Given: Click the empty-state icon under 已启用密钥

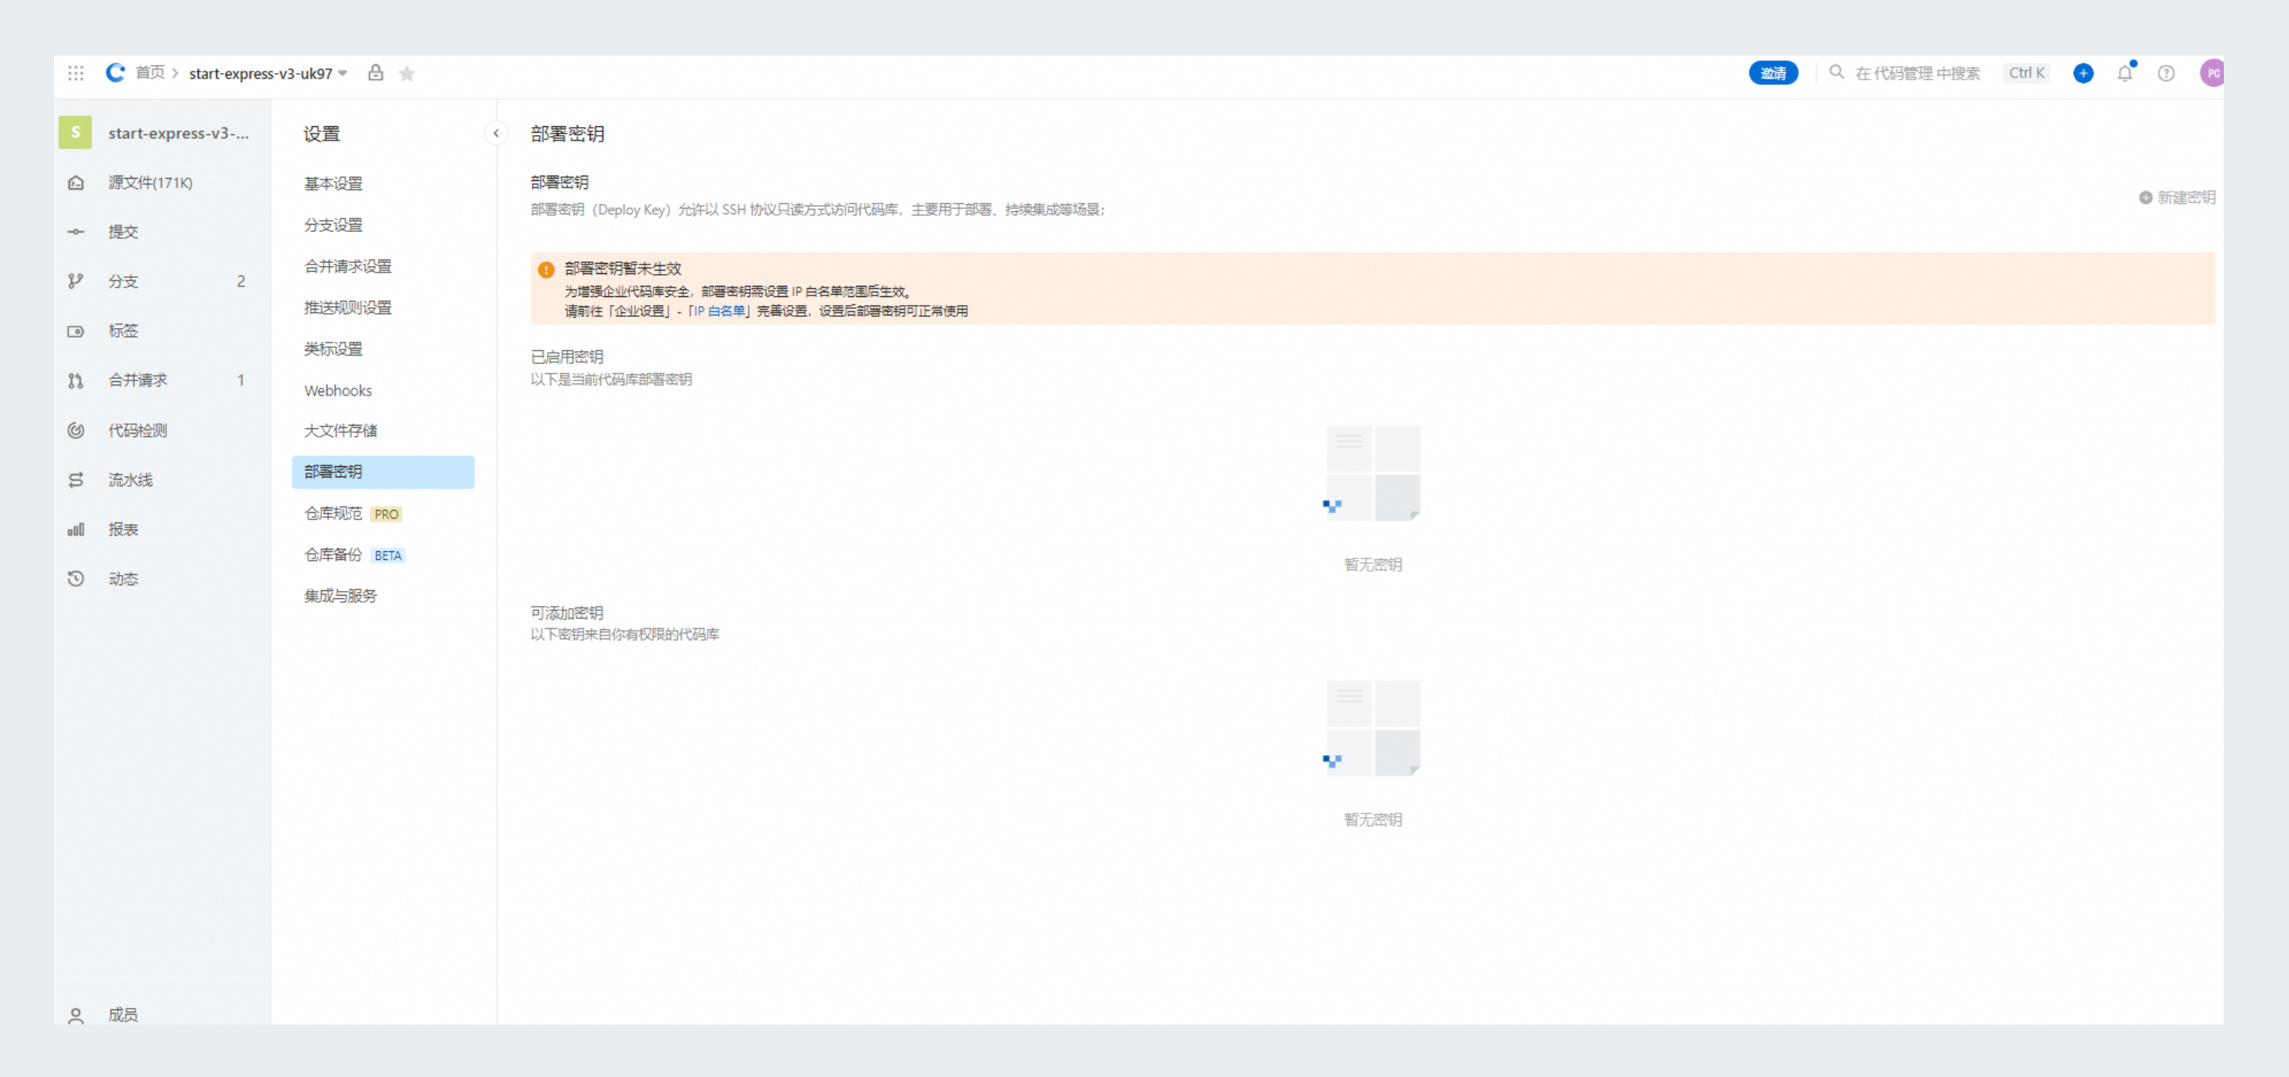Looking at the screenshot, I should [x=1372, y=473].
